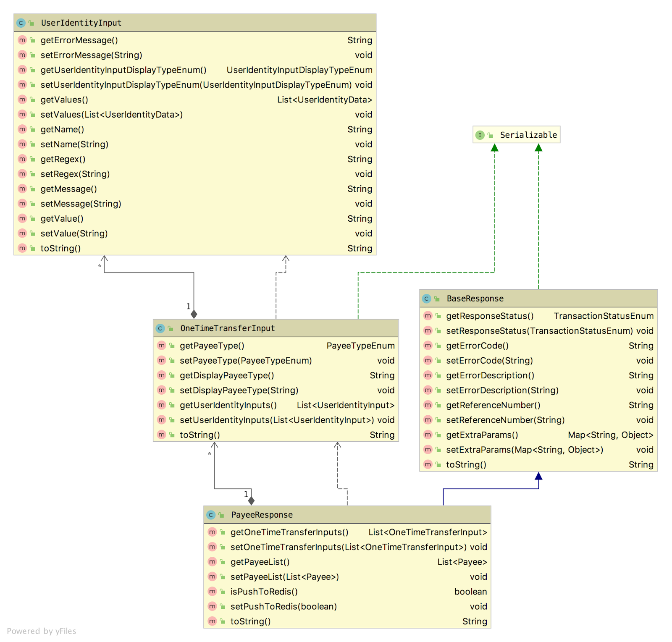The width and height of the screenshot is (672, 642).
Task: Click the method icon beside getReferenceNumber()
Action: point(428,405)
